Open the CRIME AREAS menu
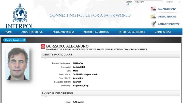183x103 pixels. click(x=163, y=32)
